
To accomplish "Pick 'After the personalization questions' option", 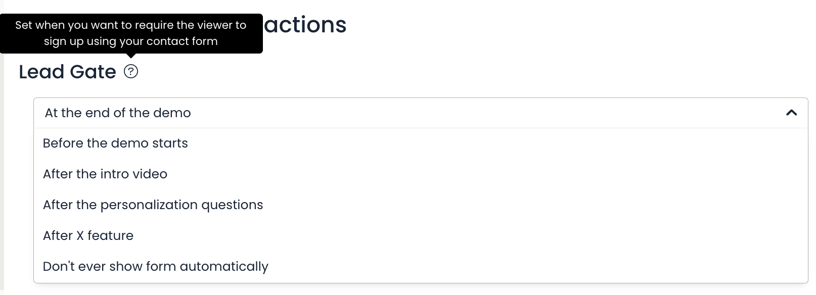I will point(421,205).
